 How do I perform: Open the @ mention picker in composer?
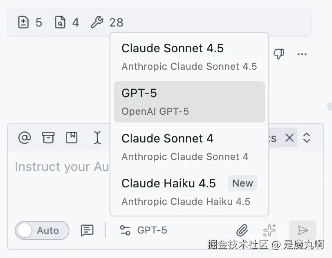24,138
